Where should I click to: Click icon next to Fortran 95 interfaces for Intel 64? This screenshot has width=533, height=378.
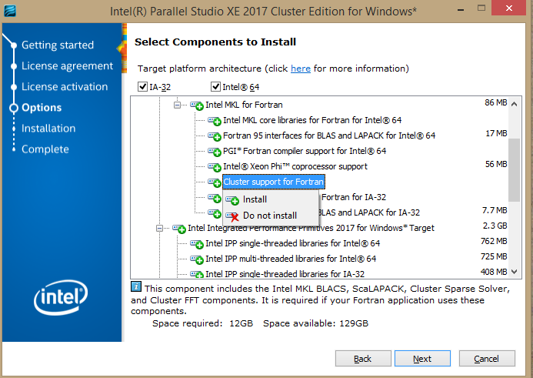tap(215, 136)
